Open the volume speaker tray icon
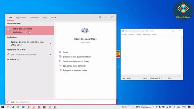 170,107
